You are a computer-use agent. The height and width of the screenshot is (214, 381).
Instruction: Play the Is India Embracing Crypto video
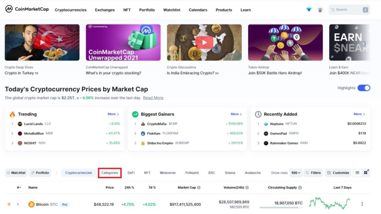pos(204,42)
